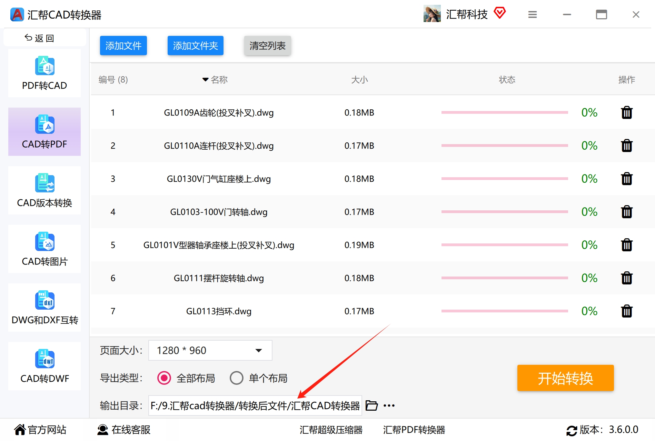Switch to DWG和DXF互转 mode
This screenshot has height=441, width=655.
pyautogui.click(x=44, y=308)
